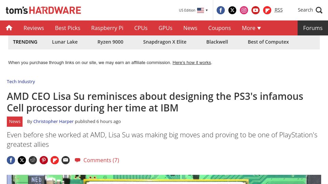Open trending topic Best of Computex

[x=268, y=42]
